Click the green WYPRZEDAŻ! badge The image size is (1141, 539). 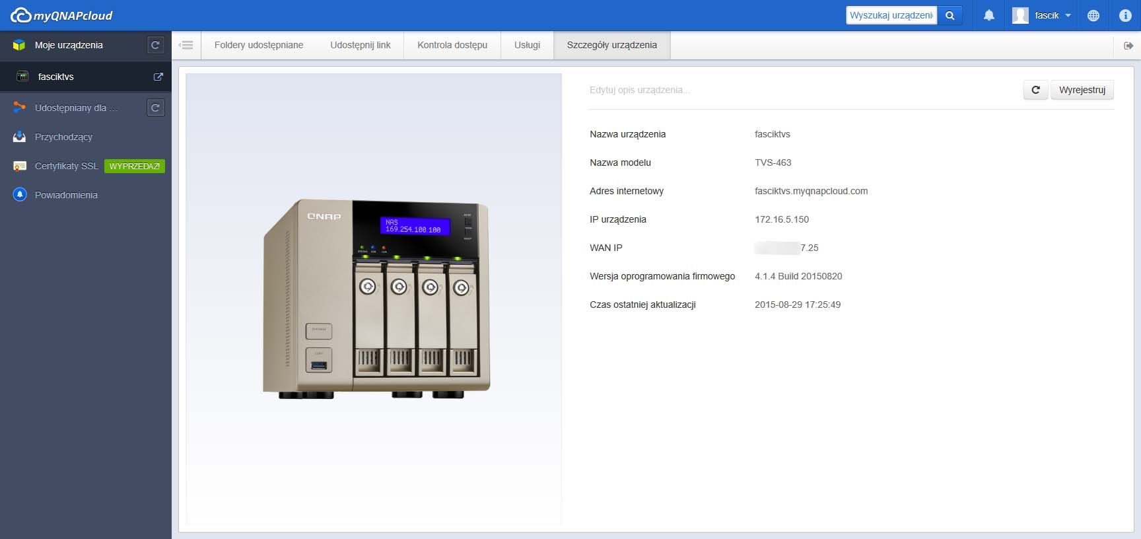point(135,166)
